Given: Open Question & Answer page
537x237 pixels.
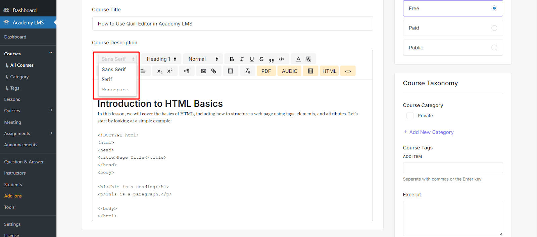Looking at the screenshot, I should [24, 162].
